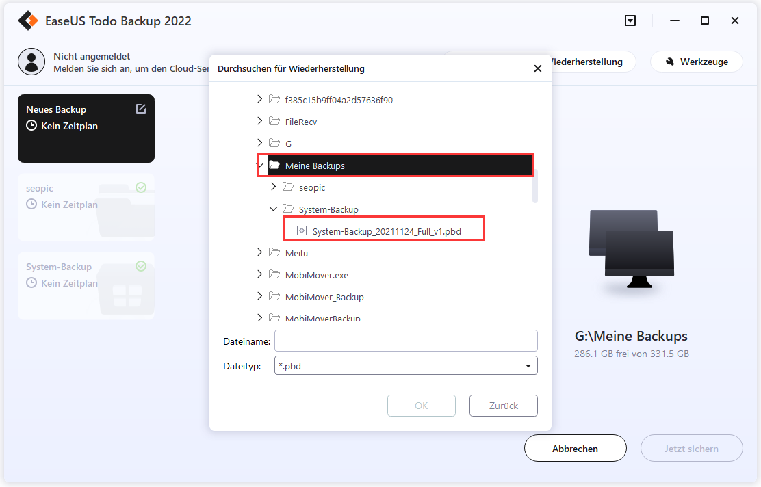
Task: Click the Zurück button
Action: pos(503,406)
